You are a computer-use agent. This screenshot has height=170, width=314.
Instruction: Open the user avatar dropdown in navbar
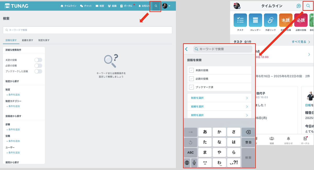pos(166,6)
